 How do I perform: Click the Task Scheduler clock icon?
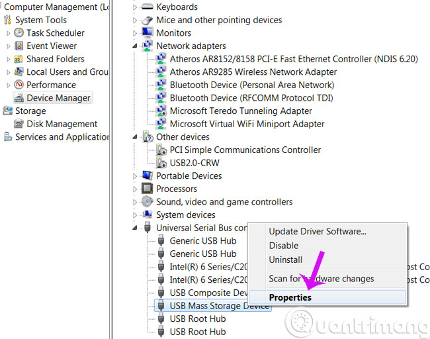pos(19,32)
